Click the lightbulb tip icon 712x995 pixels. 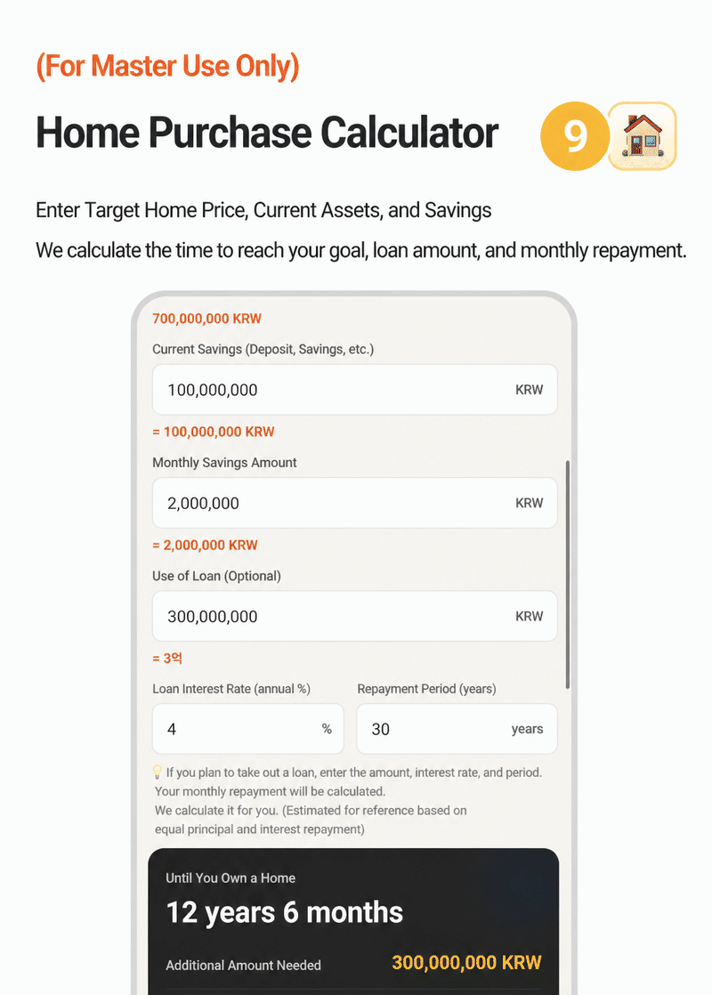pos(158,773)
